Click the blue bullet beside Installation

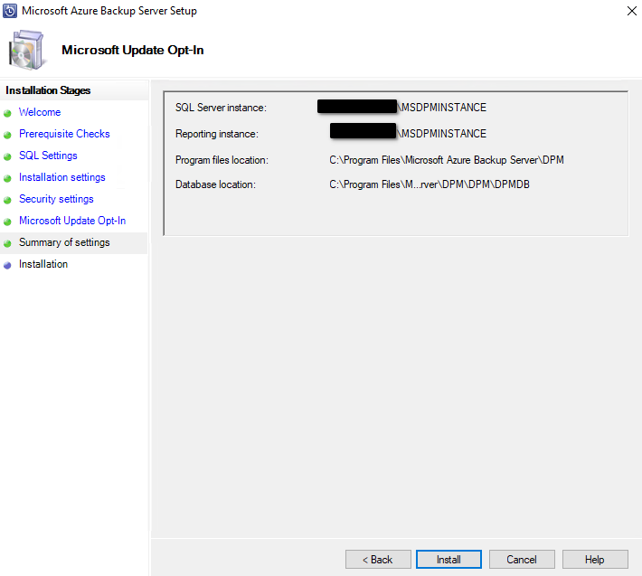(x=7, y=265)
